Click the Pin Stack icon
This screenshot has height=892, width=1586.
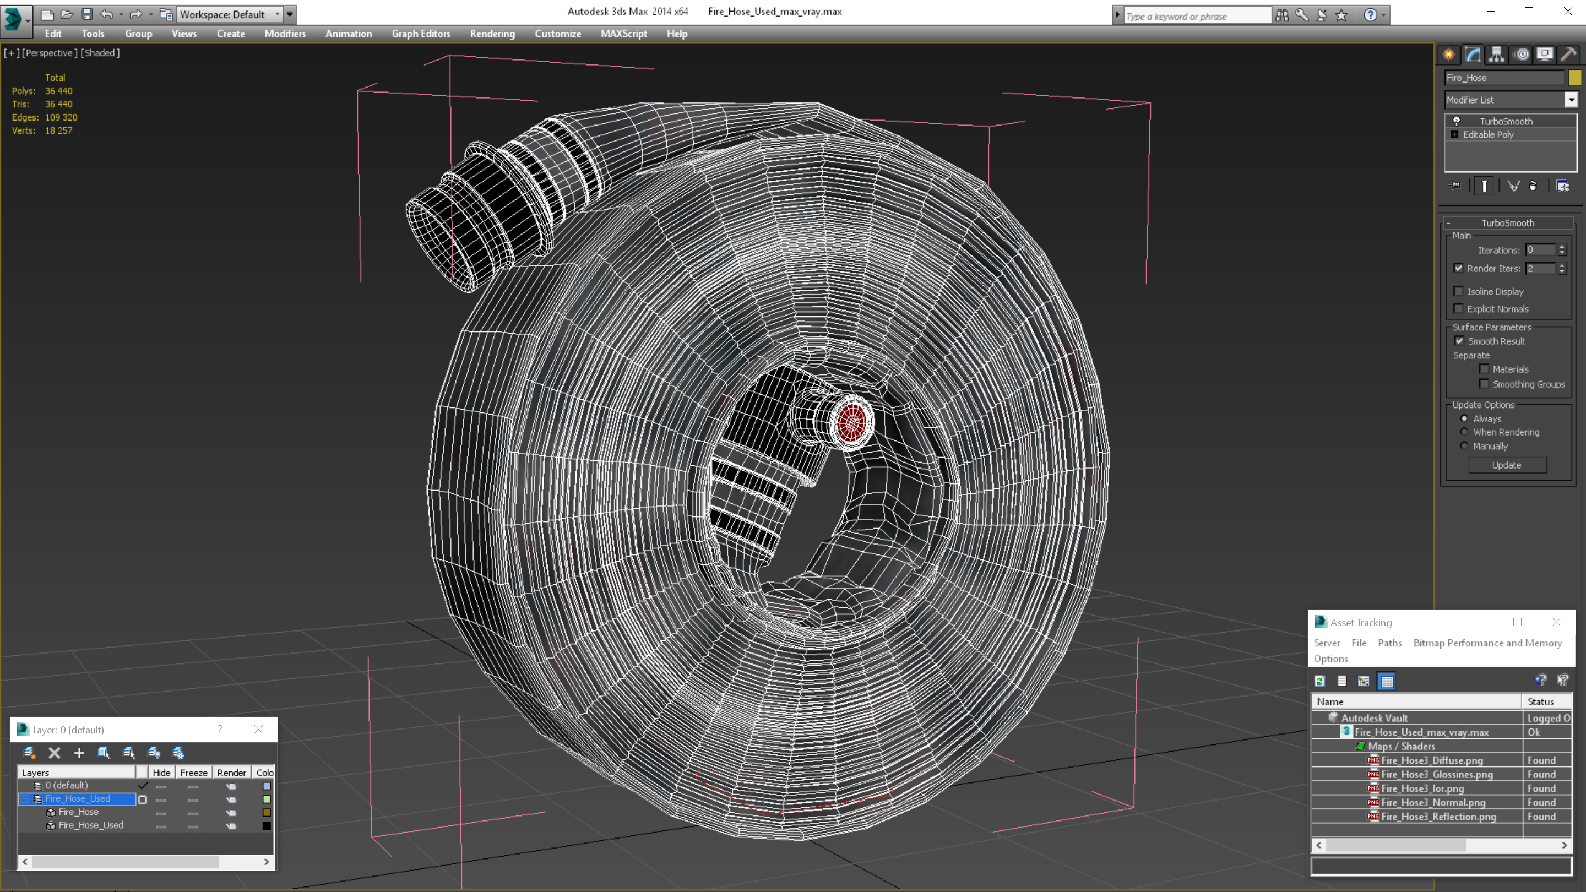pos(1455,186)
